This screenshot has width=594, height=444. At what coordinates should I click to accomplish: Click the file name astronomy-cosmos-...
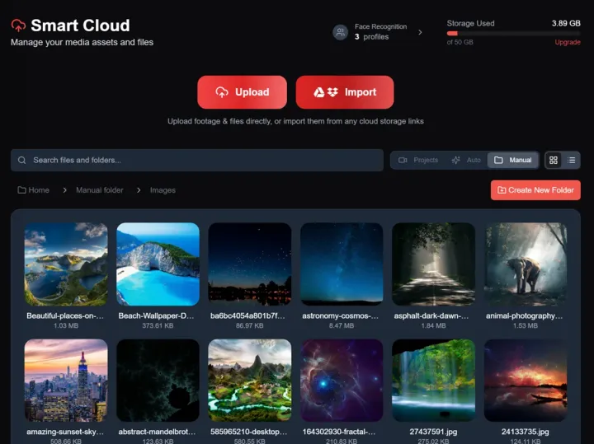tap(341, 315)
